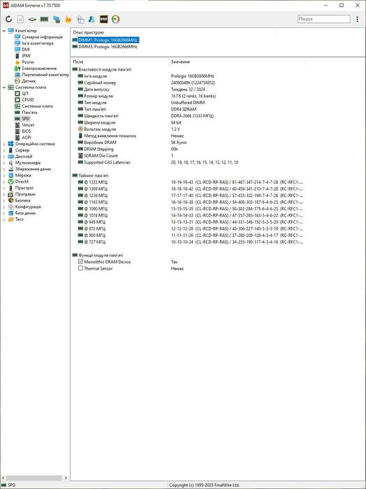The width and height of the screenshot is (366, 489).
Task: Open the OSD panel icon
Action: pyautogui.click(x=103, y=20)
